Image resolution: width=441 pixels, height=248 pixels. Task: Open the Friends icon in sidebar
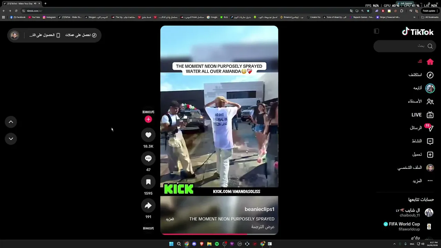click(430, 102)
